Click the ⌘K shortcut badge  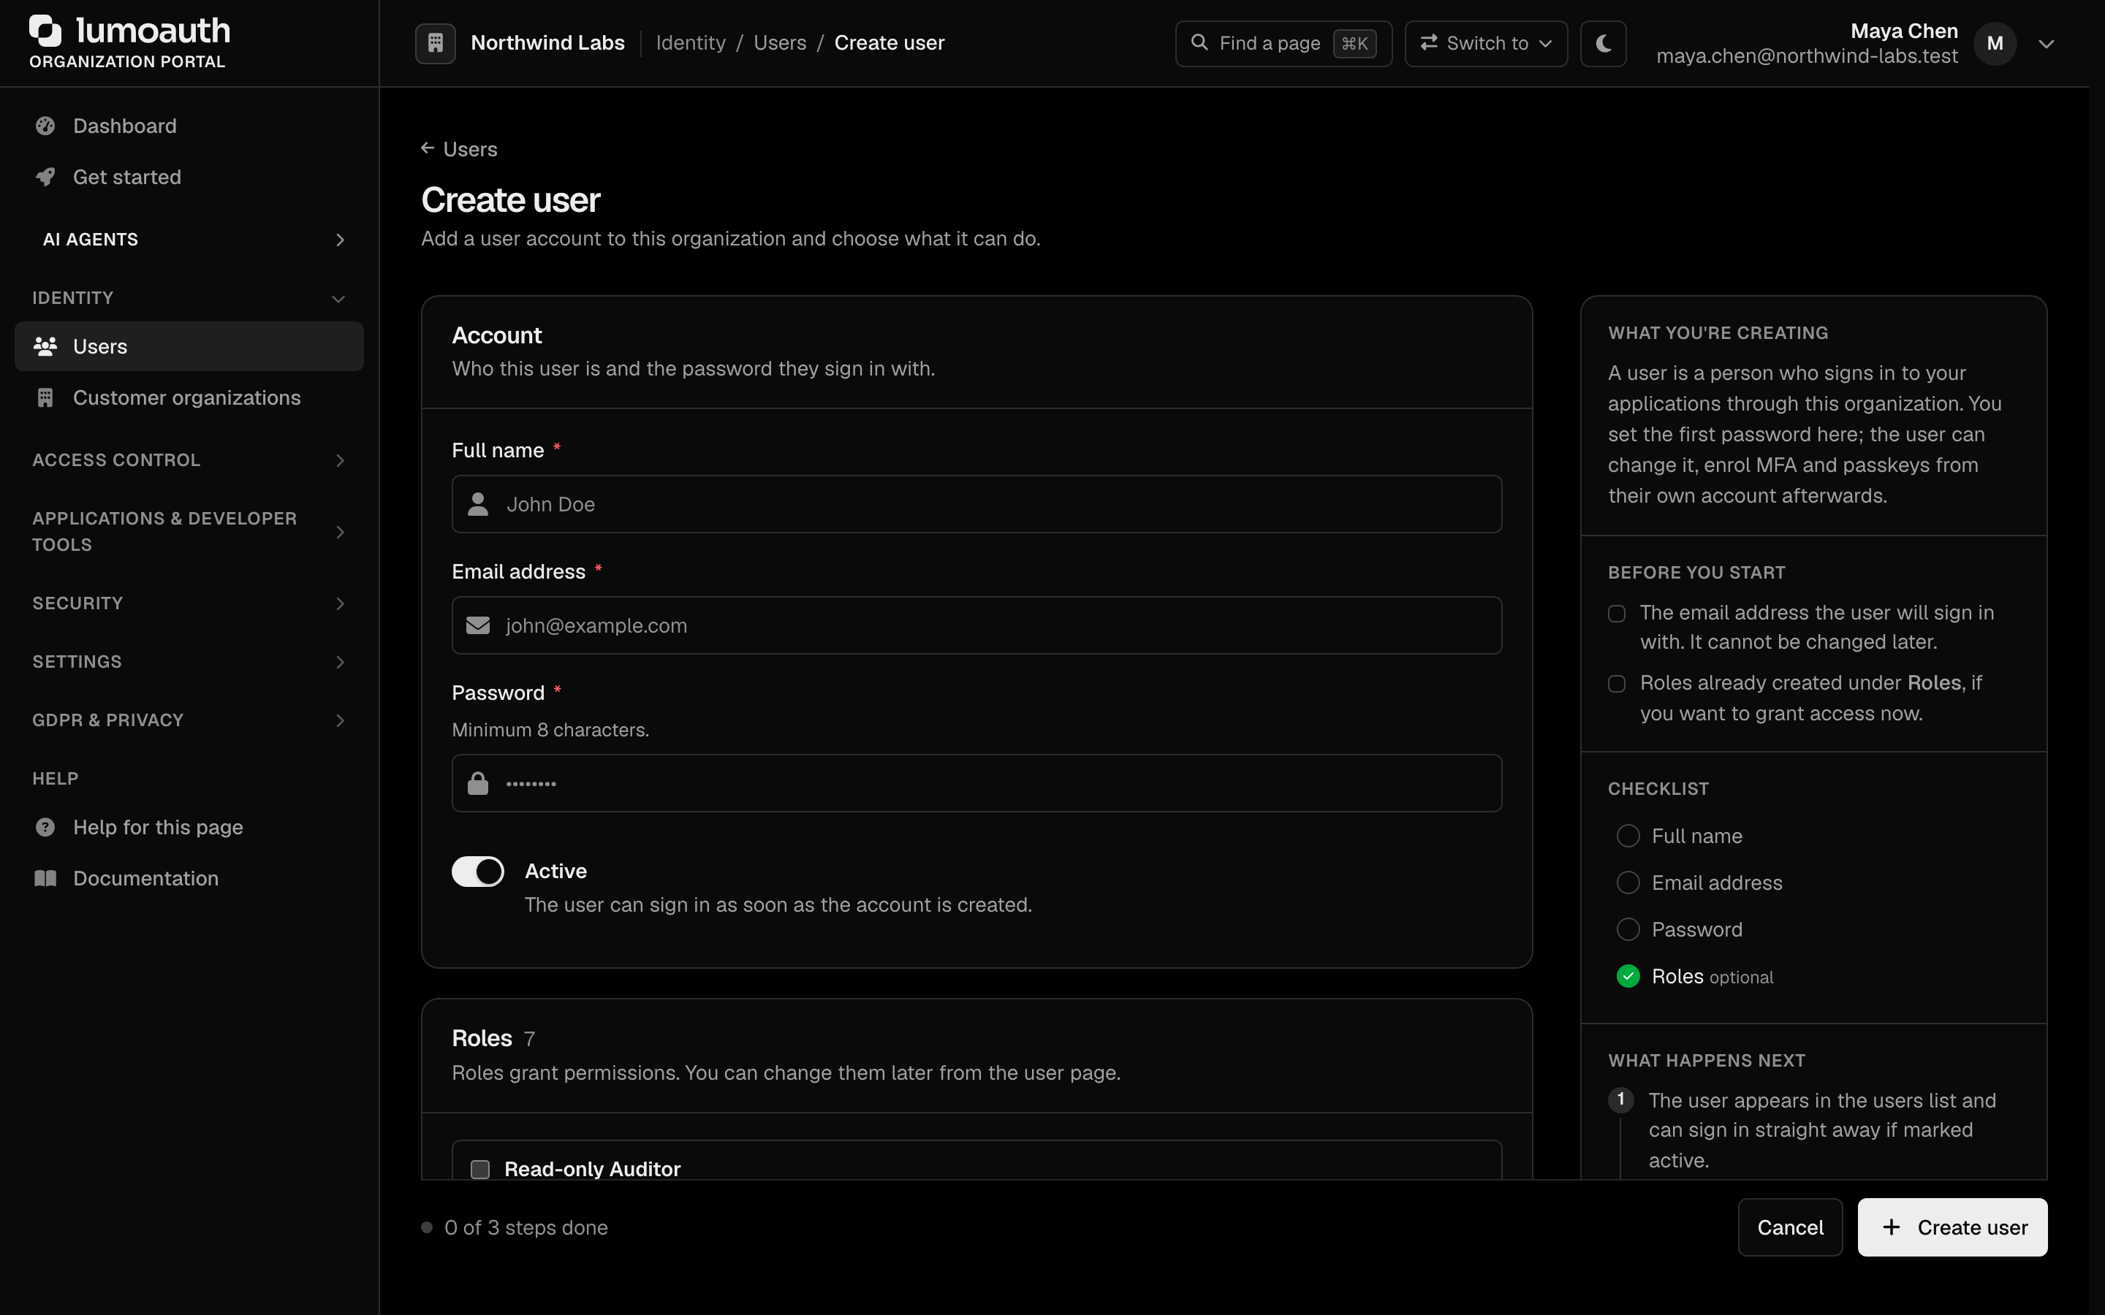click(x=1354, y=44)
